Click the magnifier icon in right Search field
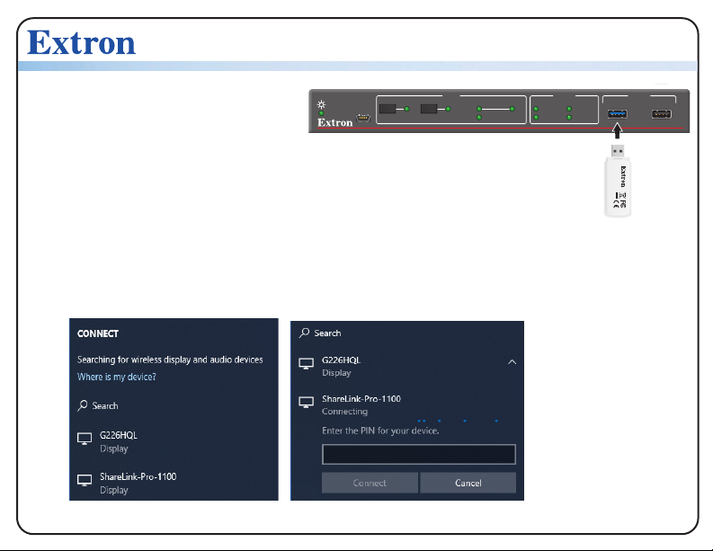The width and height of the screenshot is (713, 551). [x=304, y=333]
